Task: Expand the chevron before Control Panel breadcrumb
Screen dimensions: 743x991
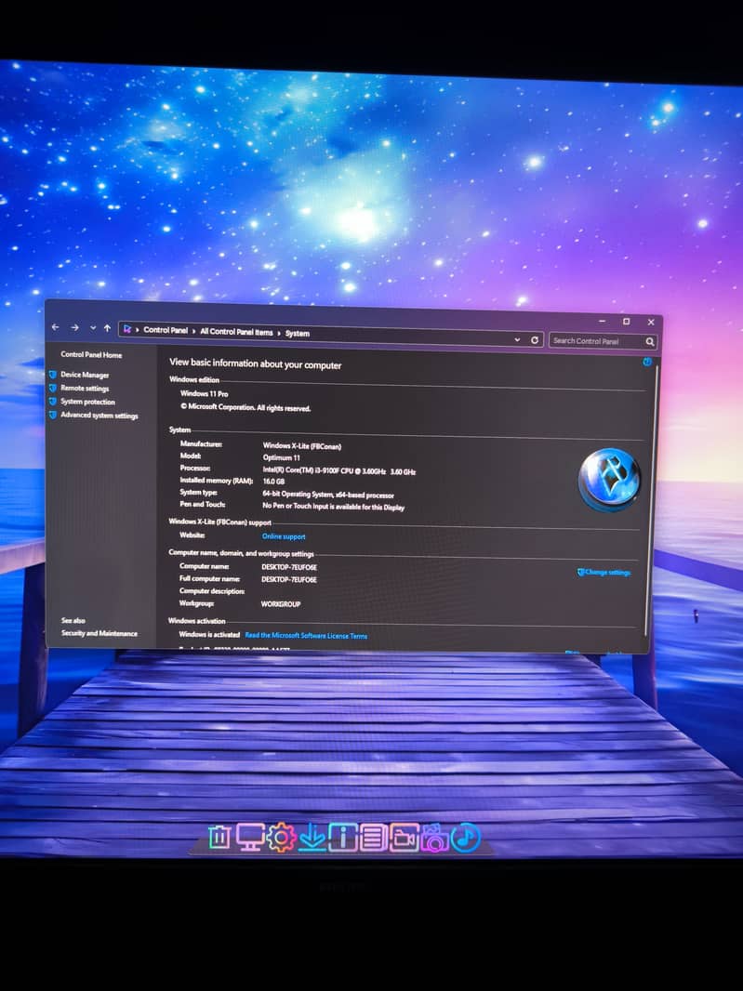Action: (x=138, y=329)
